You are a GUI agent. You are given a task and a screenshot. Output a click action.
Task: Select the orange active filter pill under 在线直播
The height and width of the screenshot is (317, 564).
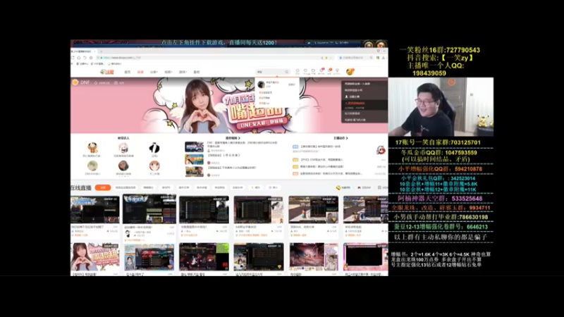tap(103, 187)
